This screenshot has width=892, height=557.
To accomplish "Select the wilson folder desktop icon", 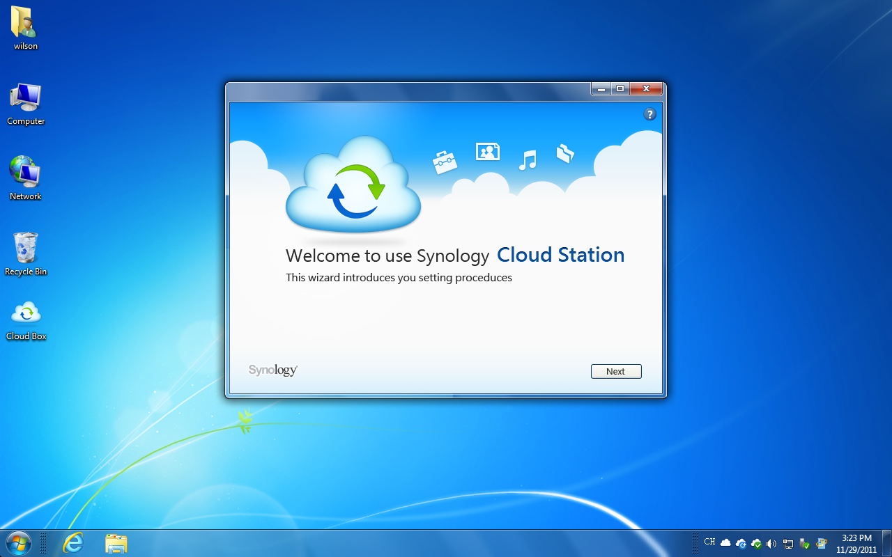I will [26, 29].
